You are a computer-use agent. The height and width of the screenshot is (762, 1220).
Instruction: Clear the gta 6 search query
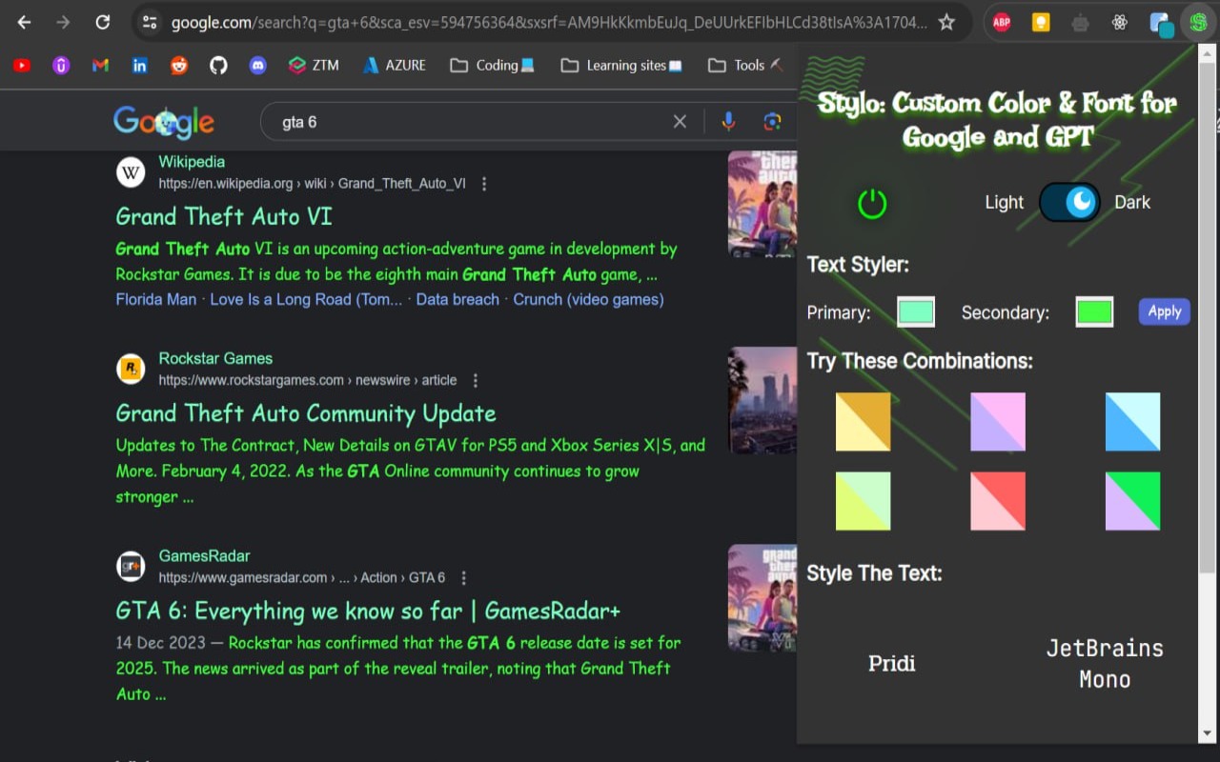pyautogui.click(x=680, y=121)
